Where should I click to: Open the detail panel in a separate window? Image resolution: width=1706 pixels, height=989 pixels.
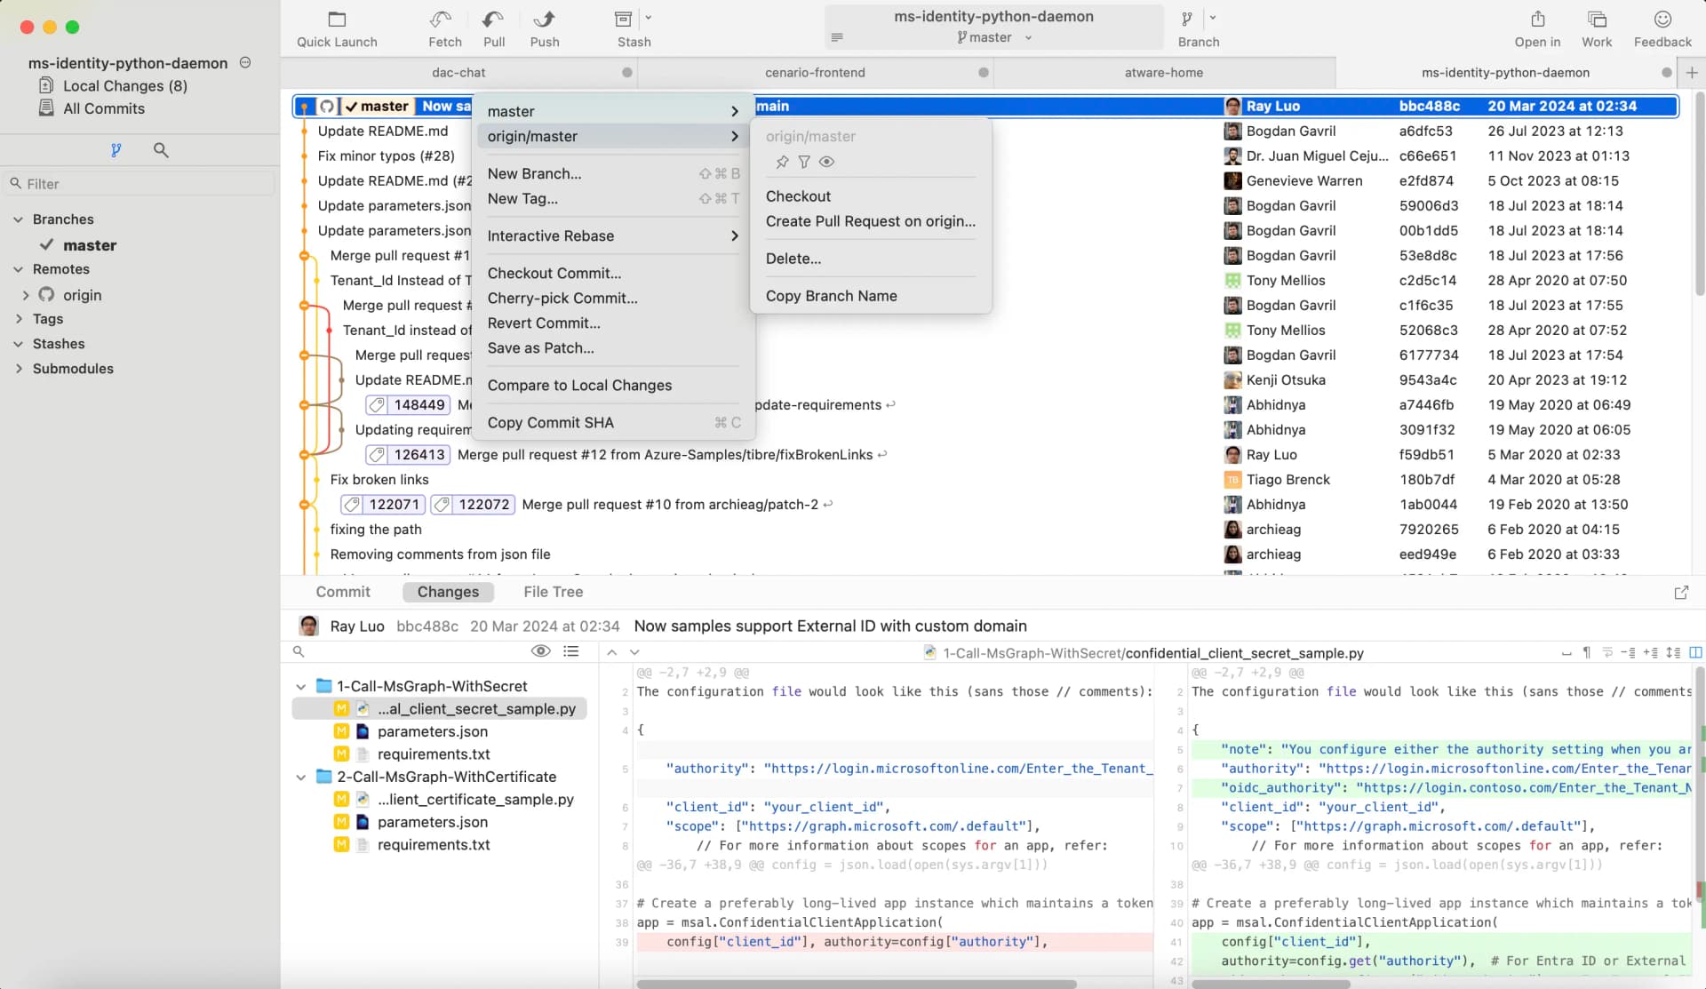(x=1681, y=593)
